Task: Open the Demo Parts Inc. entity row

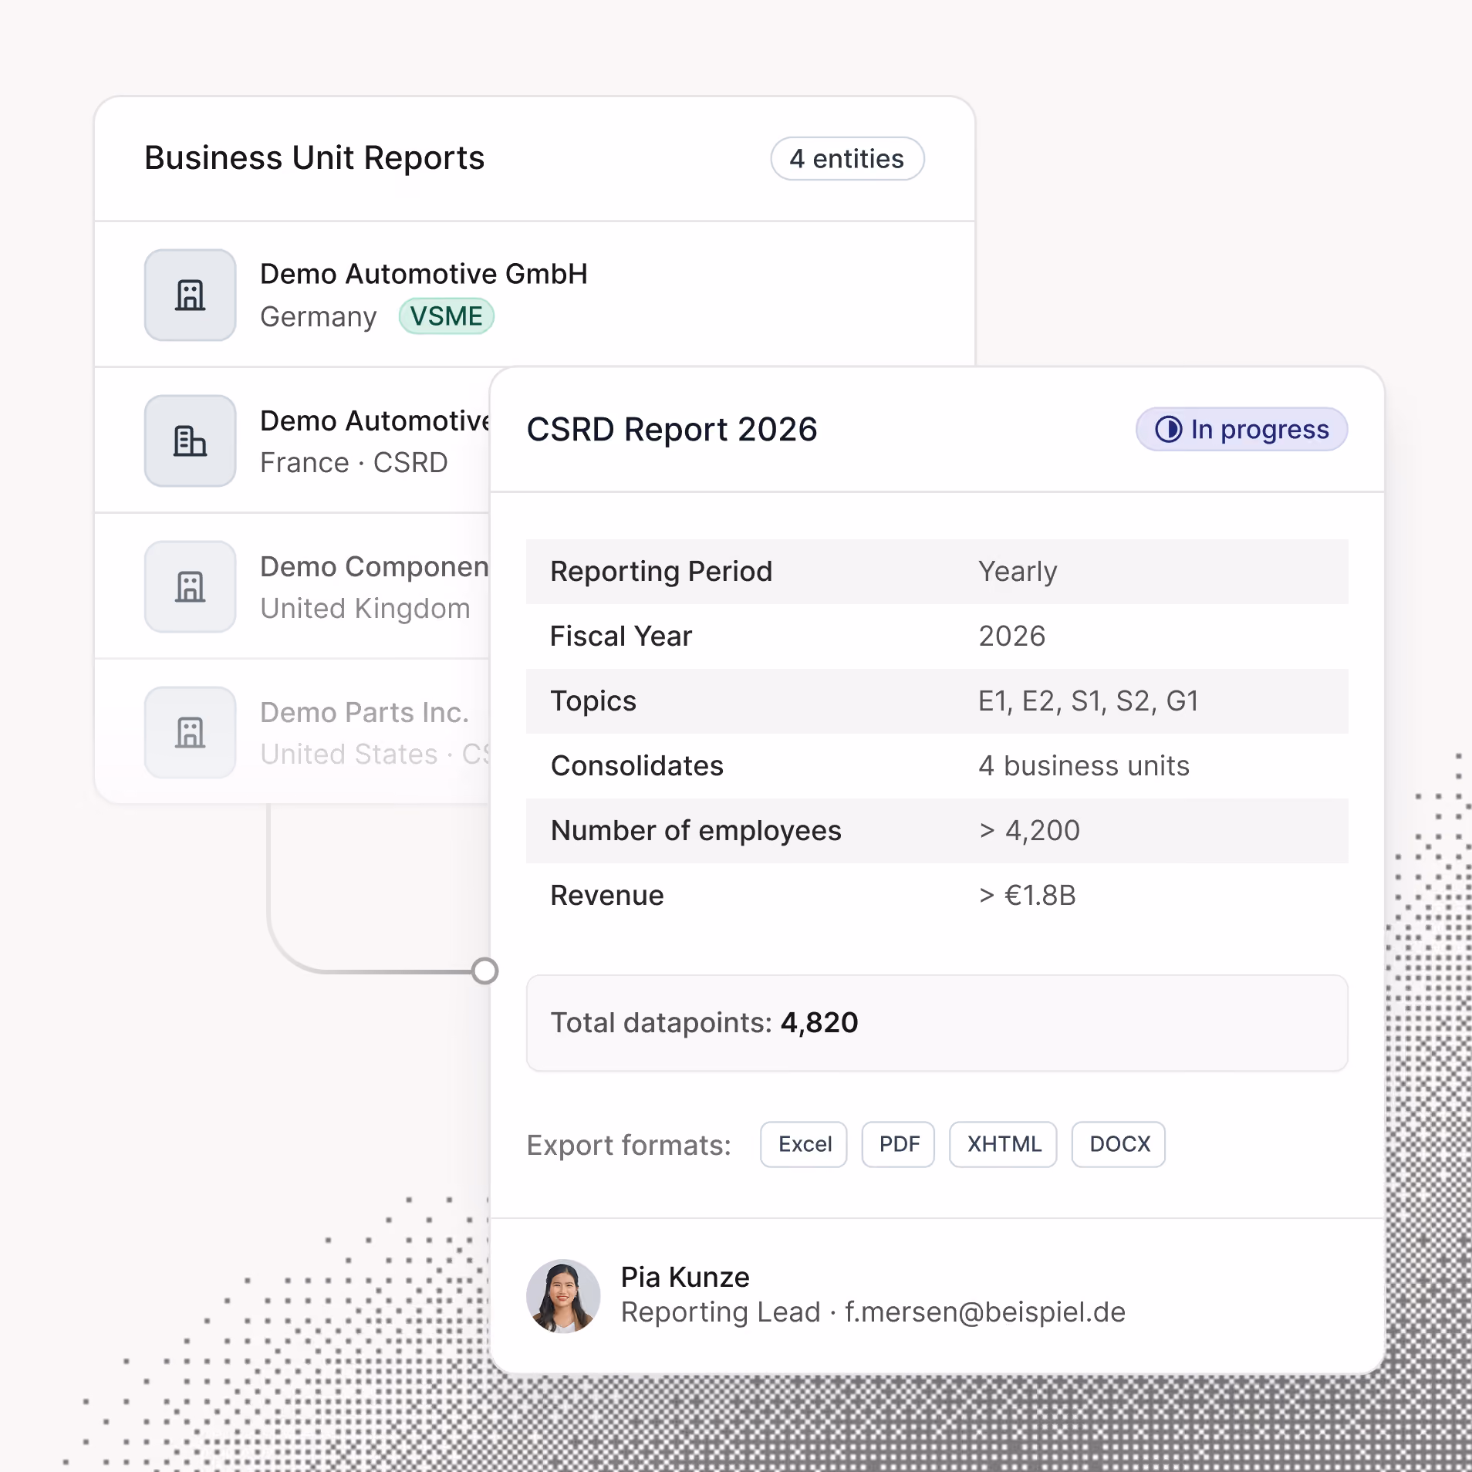Action: click(x=292, y=733)
